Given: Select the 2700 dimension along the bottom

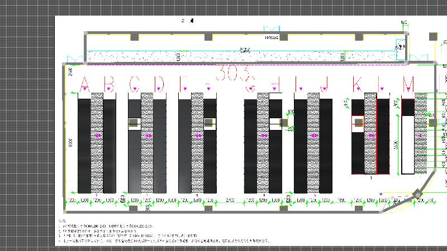Looking at the screenshot, I should [230, 199].
